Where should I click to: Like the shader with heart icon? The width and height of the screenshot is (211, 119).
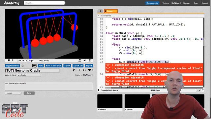click(x=89, y=70)
